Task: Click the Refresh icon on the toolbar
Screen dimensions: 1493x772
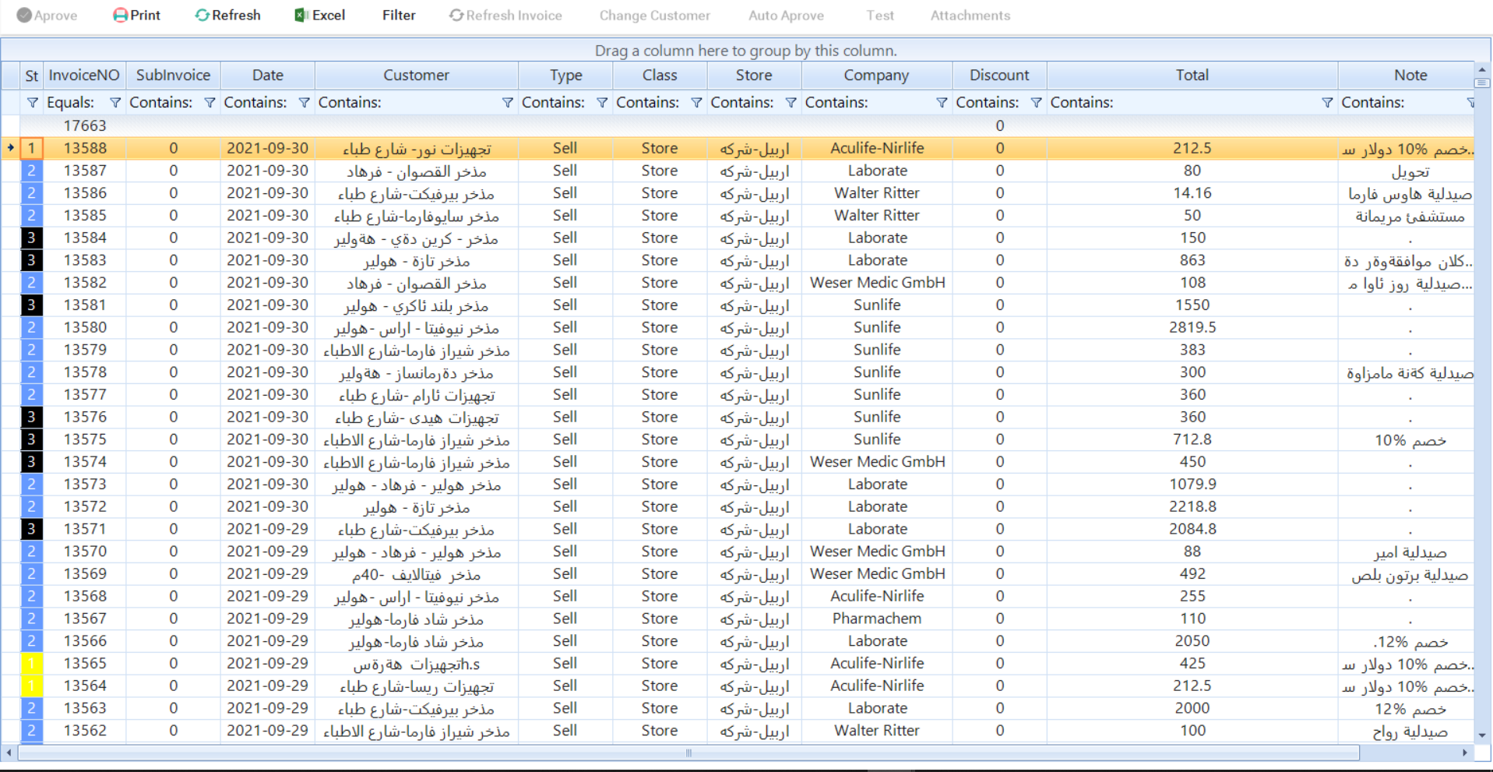Action: [202, 15]
